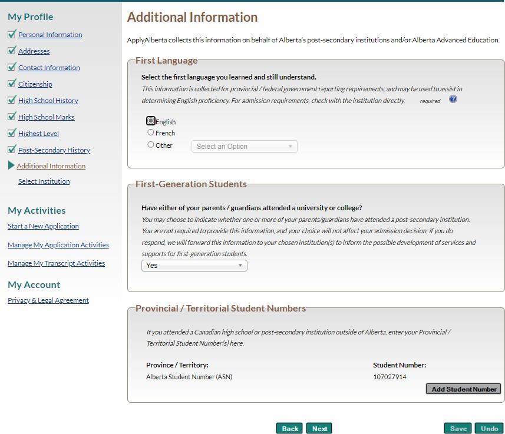Click the blue help question mark icon
The height and width of the screenshot is (434, 505).
453,99
